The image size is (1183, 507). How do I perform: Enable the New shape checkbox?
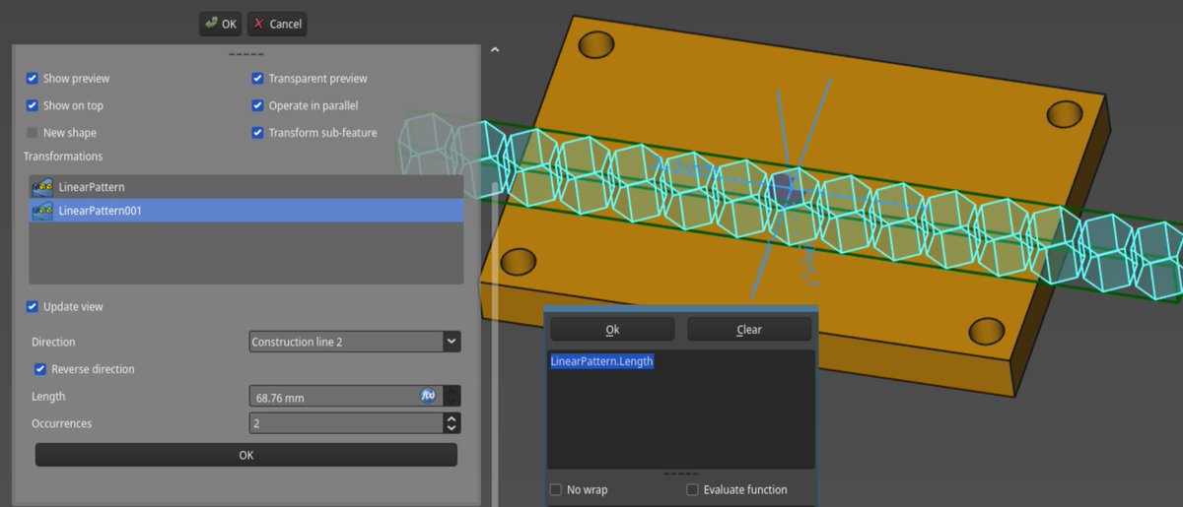coord(33,133)
